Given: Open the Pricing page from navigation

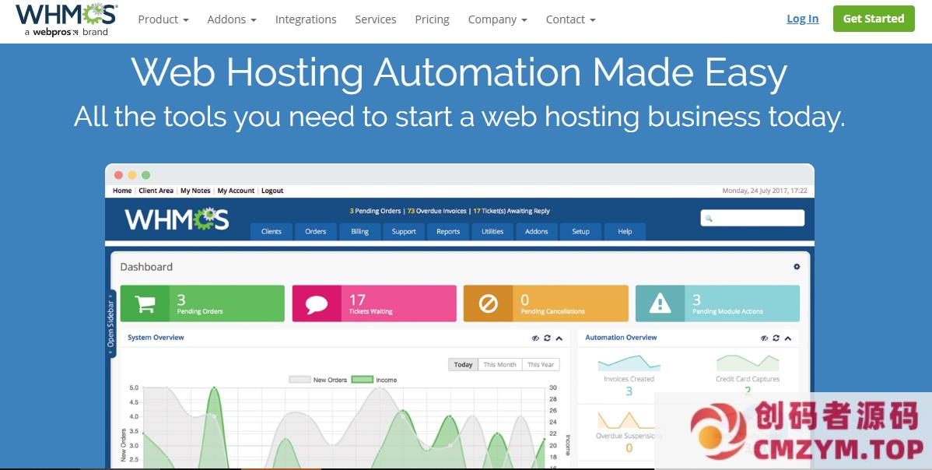Looking at the screenshot, I should tap(432, 19).
